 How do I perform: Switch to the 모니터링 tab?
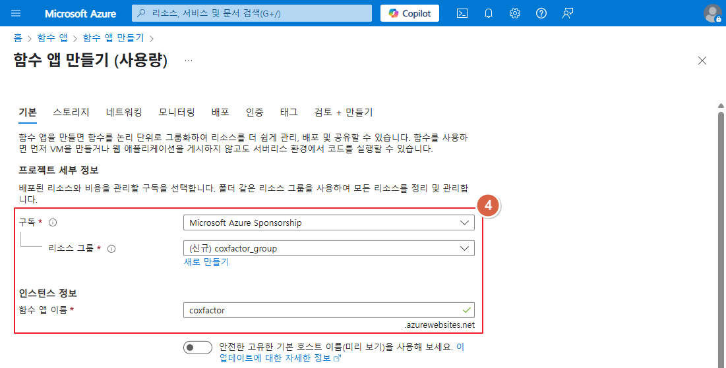pyautogui.click(x=177, y=113)
